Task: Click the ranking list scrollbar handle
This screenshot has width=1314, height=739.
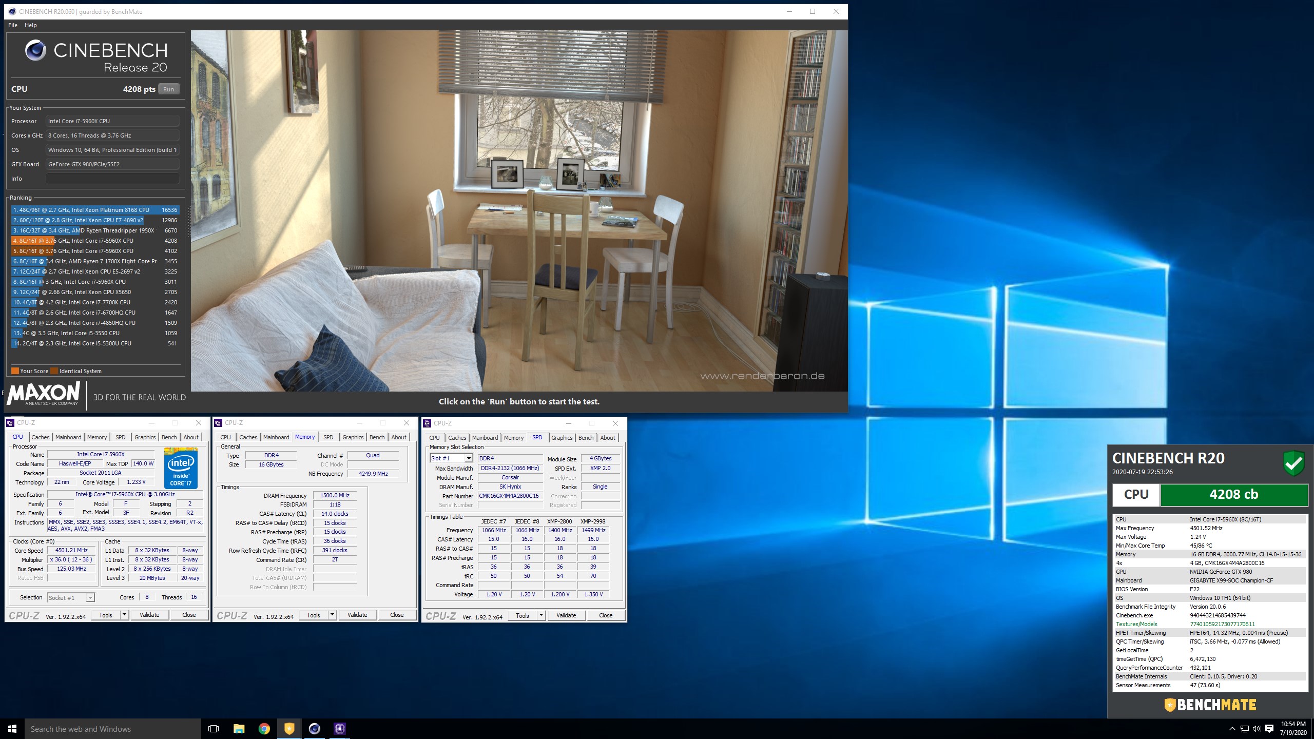Action: click(188, 222)
